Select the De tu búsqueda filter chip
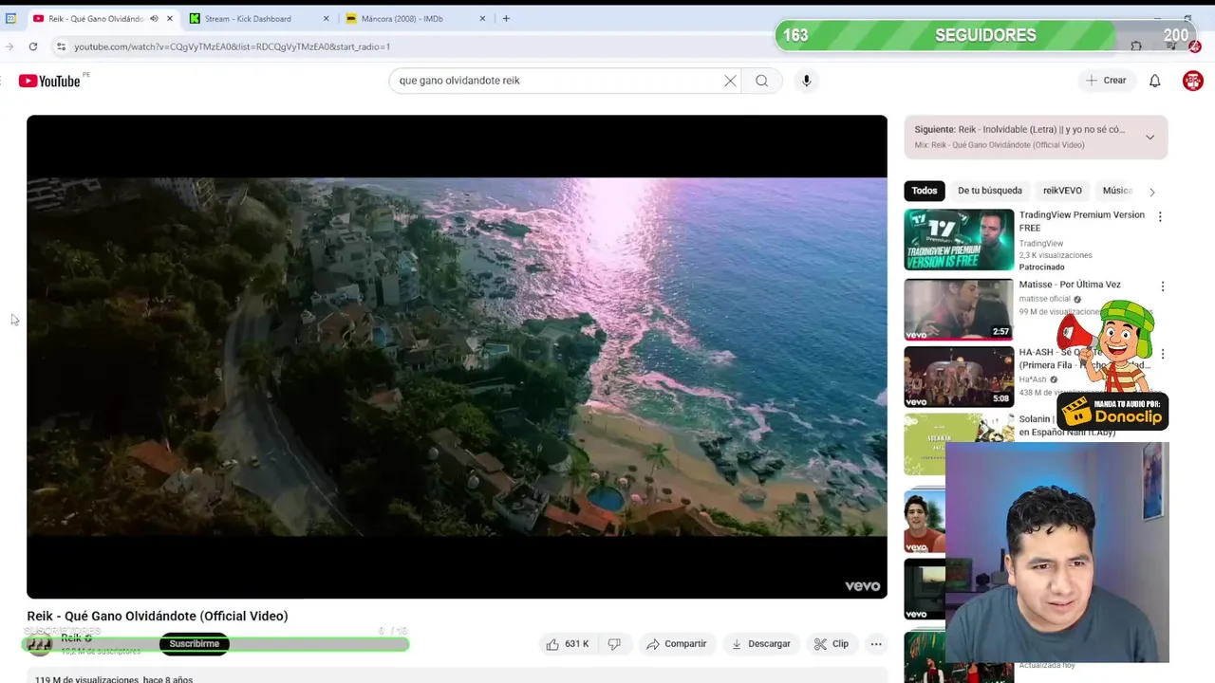1215x683 pixels. pos(990,191)
